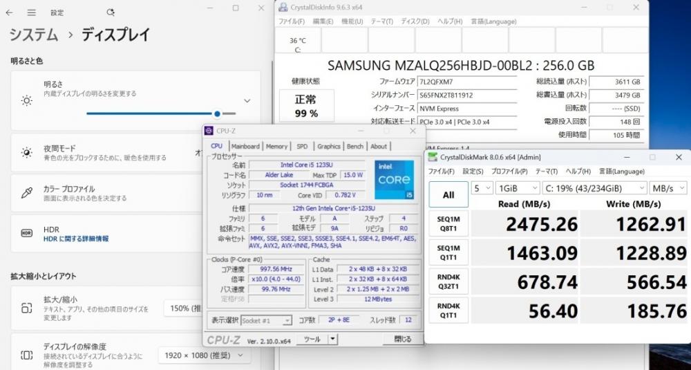Click the Settings back arrow icon
Viewport: 691px width, 370px height.
click(x=9, y=12)
